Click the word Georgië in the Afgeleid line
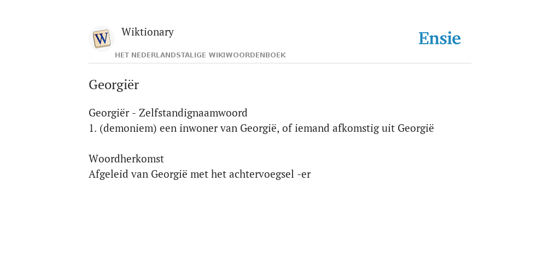This screenshot has width=560, height=280. 170,174
